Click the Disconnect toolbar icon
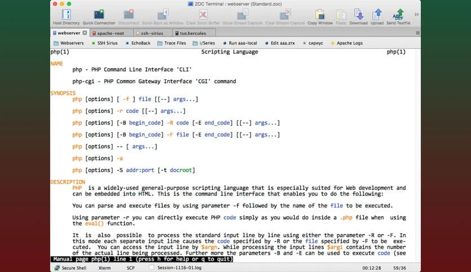The height and width of the screenshot is (272, 471). click(x=129, y=15)
